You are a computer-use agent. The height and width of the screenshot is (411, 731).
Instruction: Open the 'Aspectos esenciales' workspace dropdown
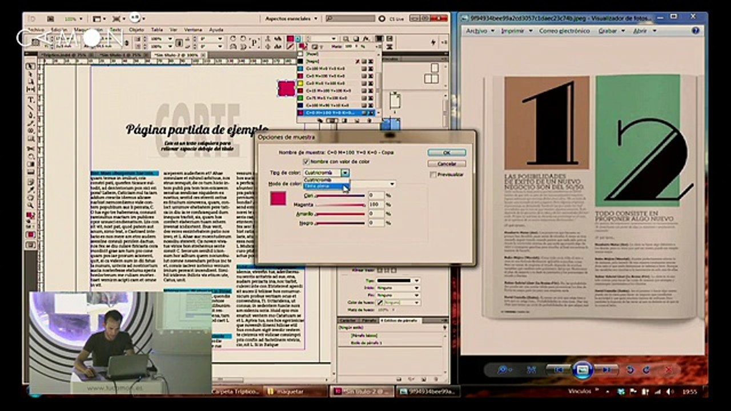[x=291, y=19]
